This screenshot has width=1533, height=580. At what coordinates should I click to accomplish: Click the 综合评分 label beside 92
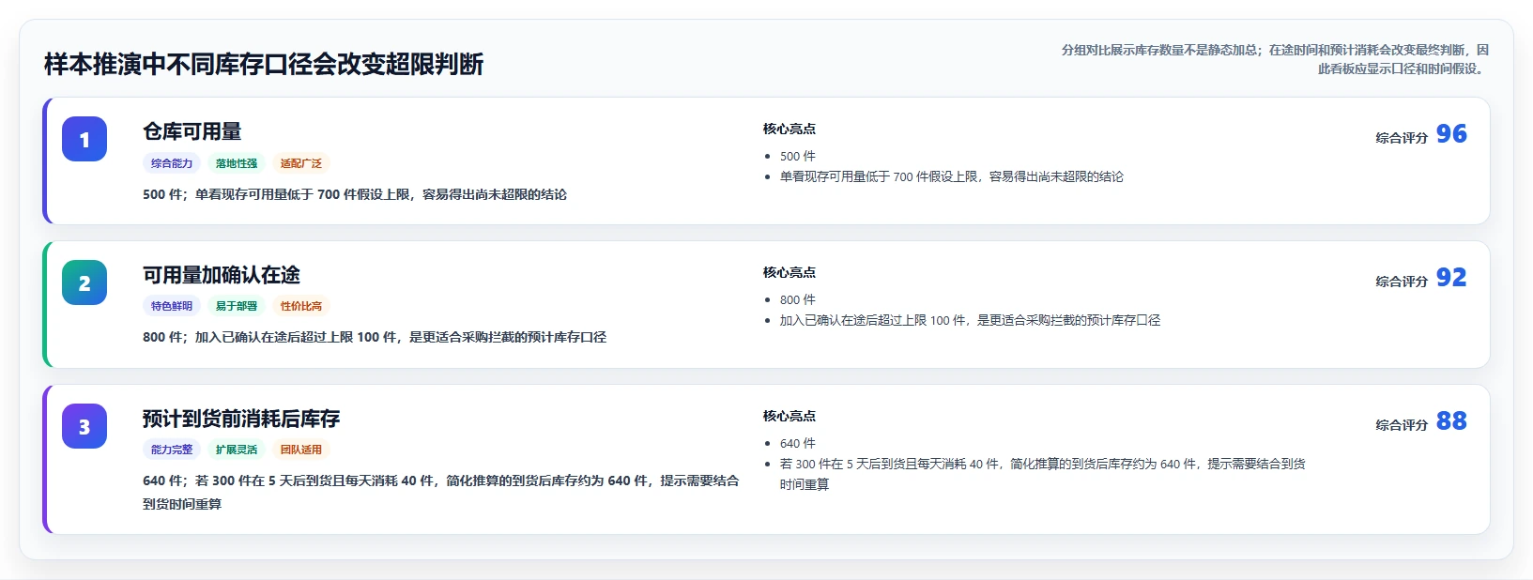tap(1402, 282)
